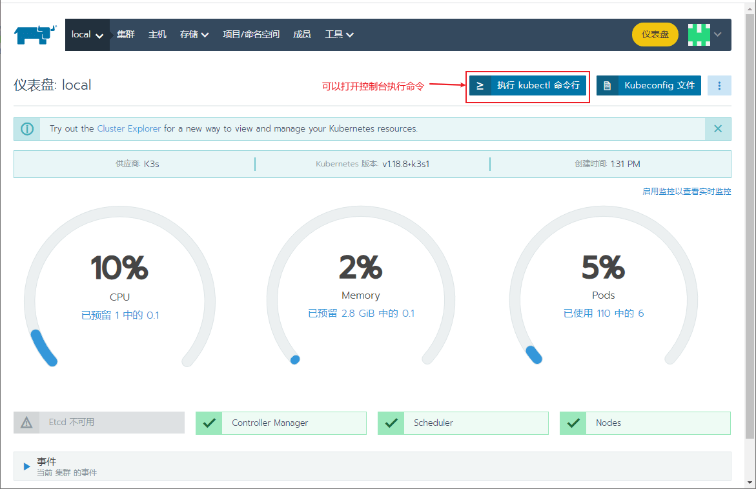Click the Kubeconfig file document icon
The width and height of the screenshot is (756, 489).
coord(607,86)
